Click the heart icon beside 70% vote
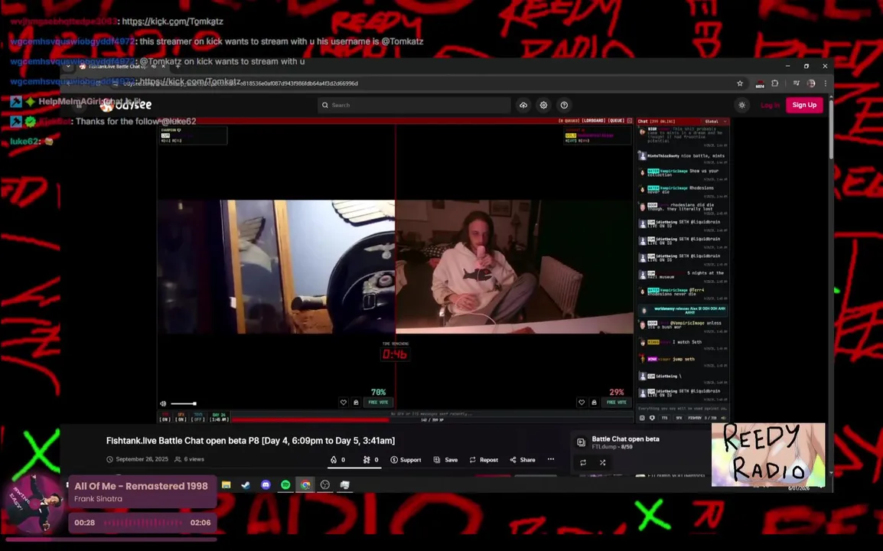Viewport: 883px width, 551px height. pyautogui.click(x=344, y=403)
